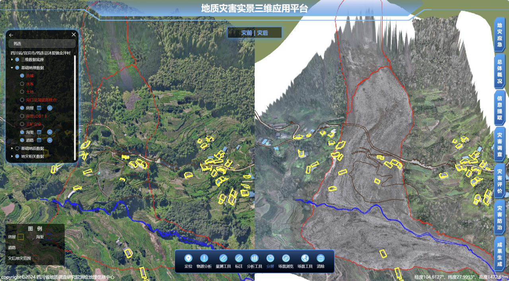The width and height of the screenshot is (509, 281).
Task: Collapse the 基础地理数据 tree node
Action: pyautogui.click(x=12, y=68)
